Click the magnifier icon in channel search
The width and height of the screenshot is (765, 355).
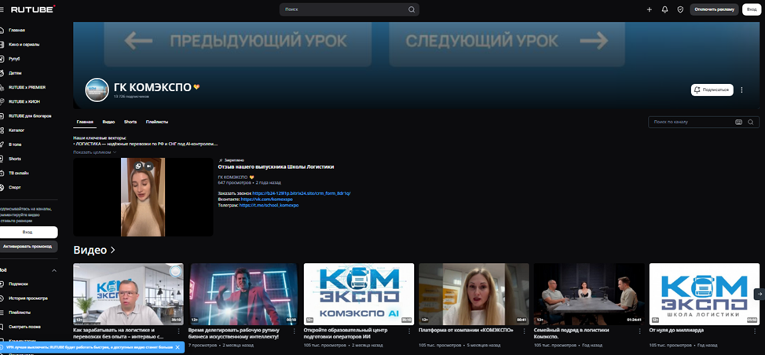pos(751,122)
